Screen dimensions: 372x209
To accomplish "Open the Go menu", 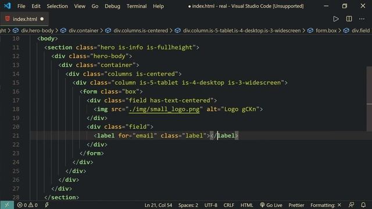I will tap(95, 6).
